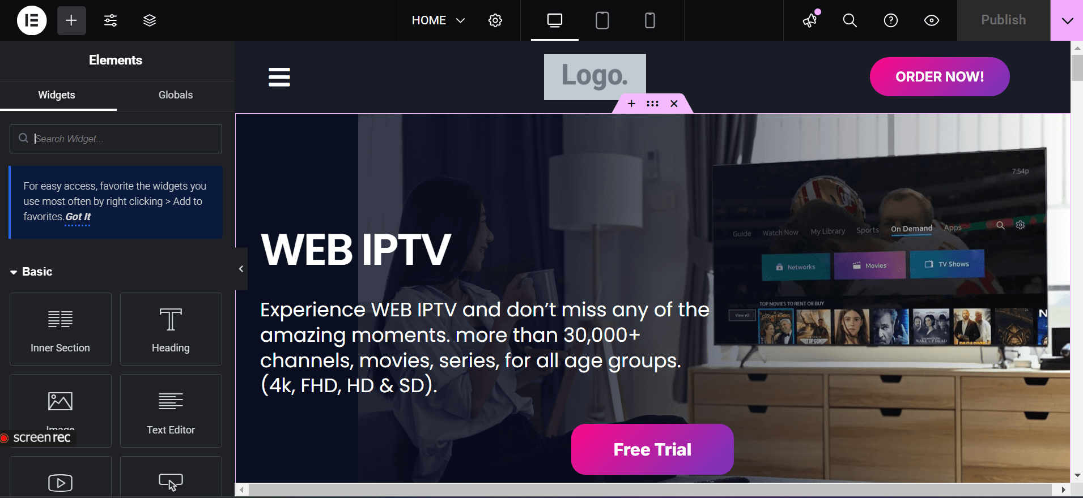Viewport: 1083px width, 498px height.
Task: Open Site Settings sliders icon
Action: tap(111, 20)
